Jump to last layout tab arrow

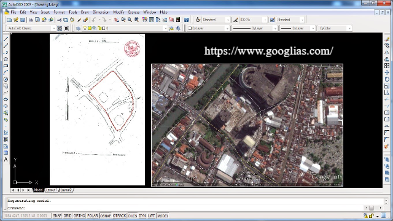pos(28,190)
